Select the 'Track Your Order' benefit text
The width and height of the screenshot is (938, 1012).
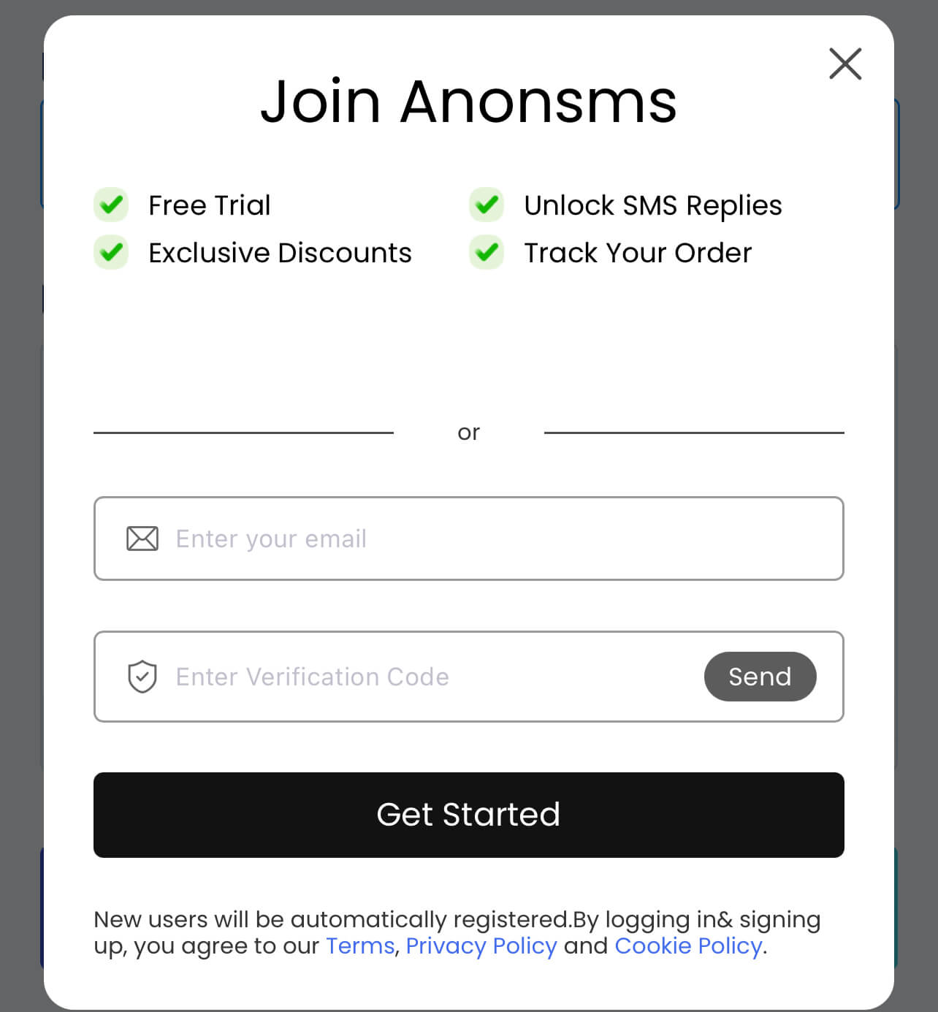tap(637, 252)
